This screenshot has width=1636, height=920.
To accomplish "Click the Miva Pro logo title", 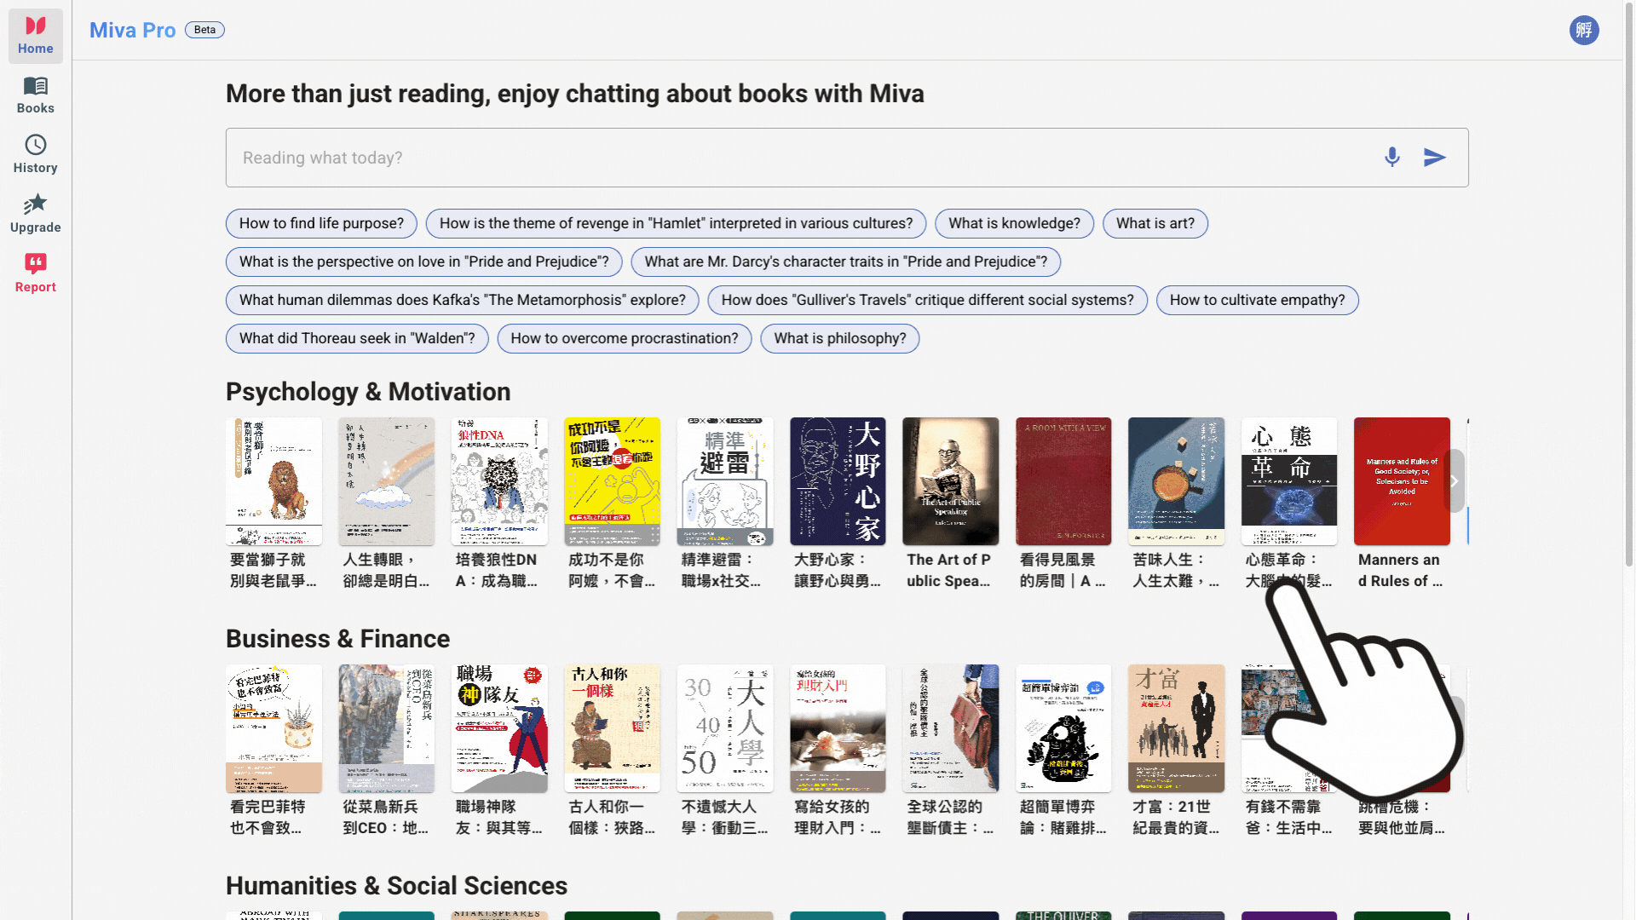I will 132,30.
